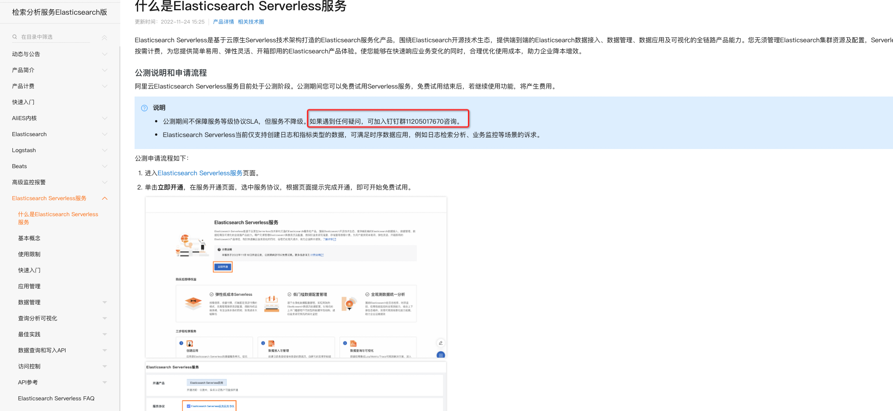
Task: Open the 基本概念 page
Action: pyautogui.click(x=29, y=238)
